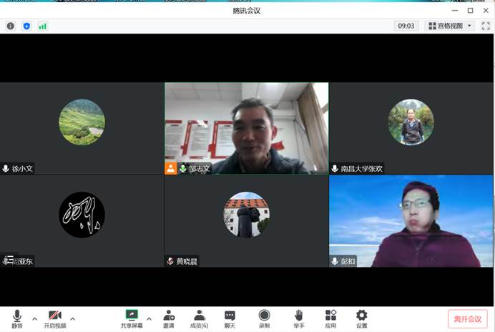Screen dimensions: 495x332
Task: Check the green network signal icon
Action: tap(43, 26)
